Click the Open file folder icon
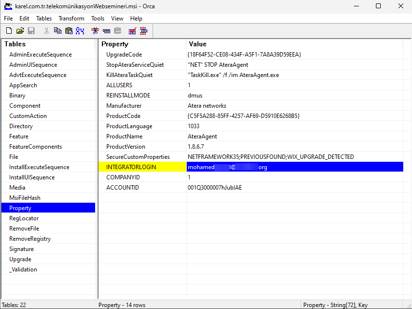Image resolution: width=412 pixels, height=309 pixels. coord(20,31)
